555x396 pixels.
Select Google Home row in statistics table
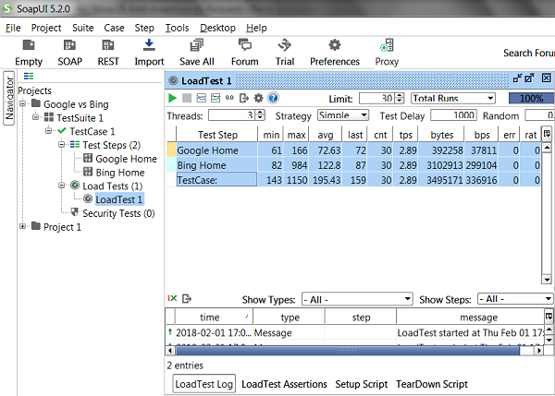[353, 150]
